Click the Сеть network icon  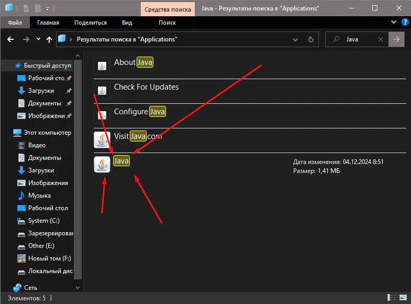(x=17, y=288)
